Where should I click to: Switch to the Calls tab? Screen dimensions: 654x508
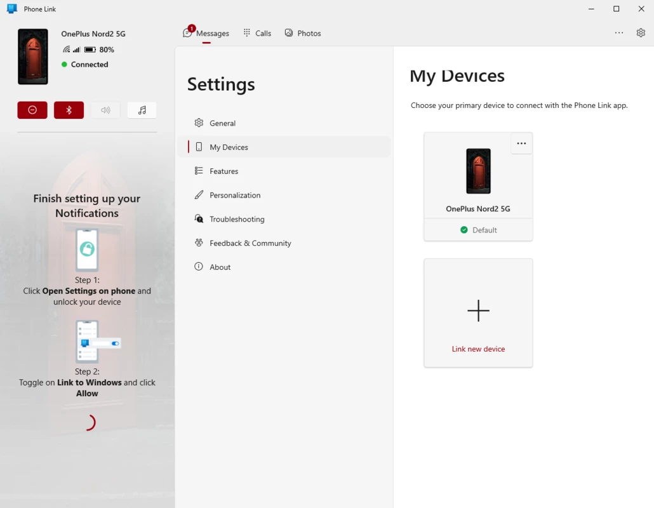tap(257, 33)
